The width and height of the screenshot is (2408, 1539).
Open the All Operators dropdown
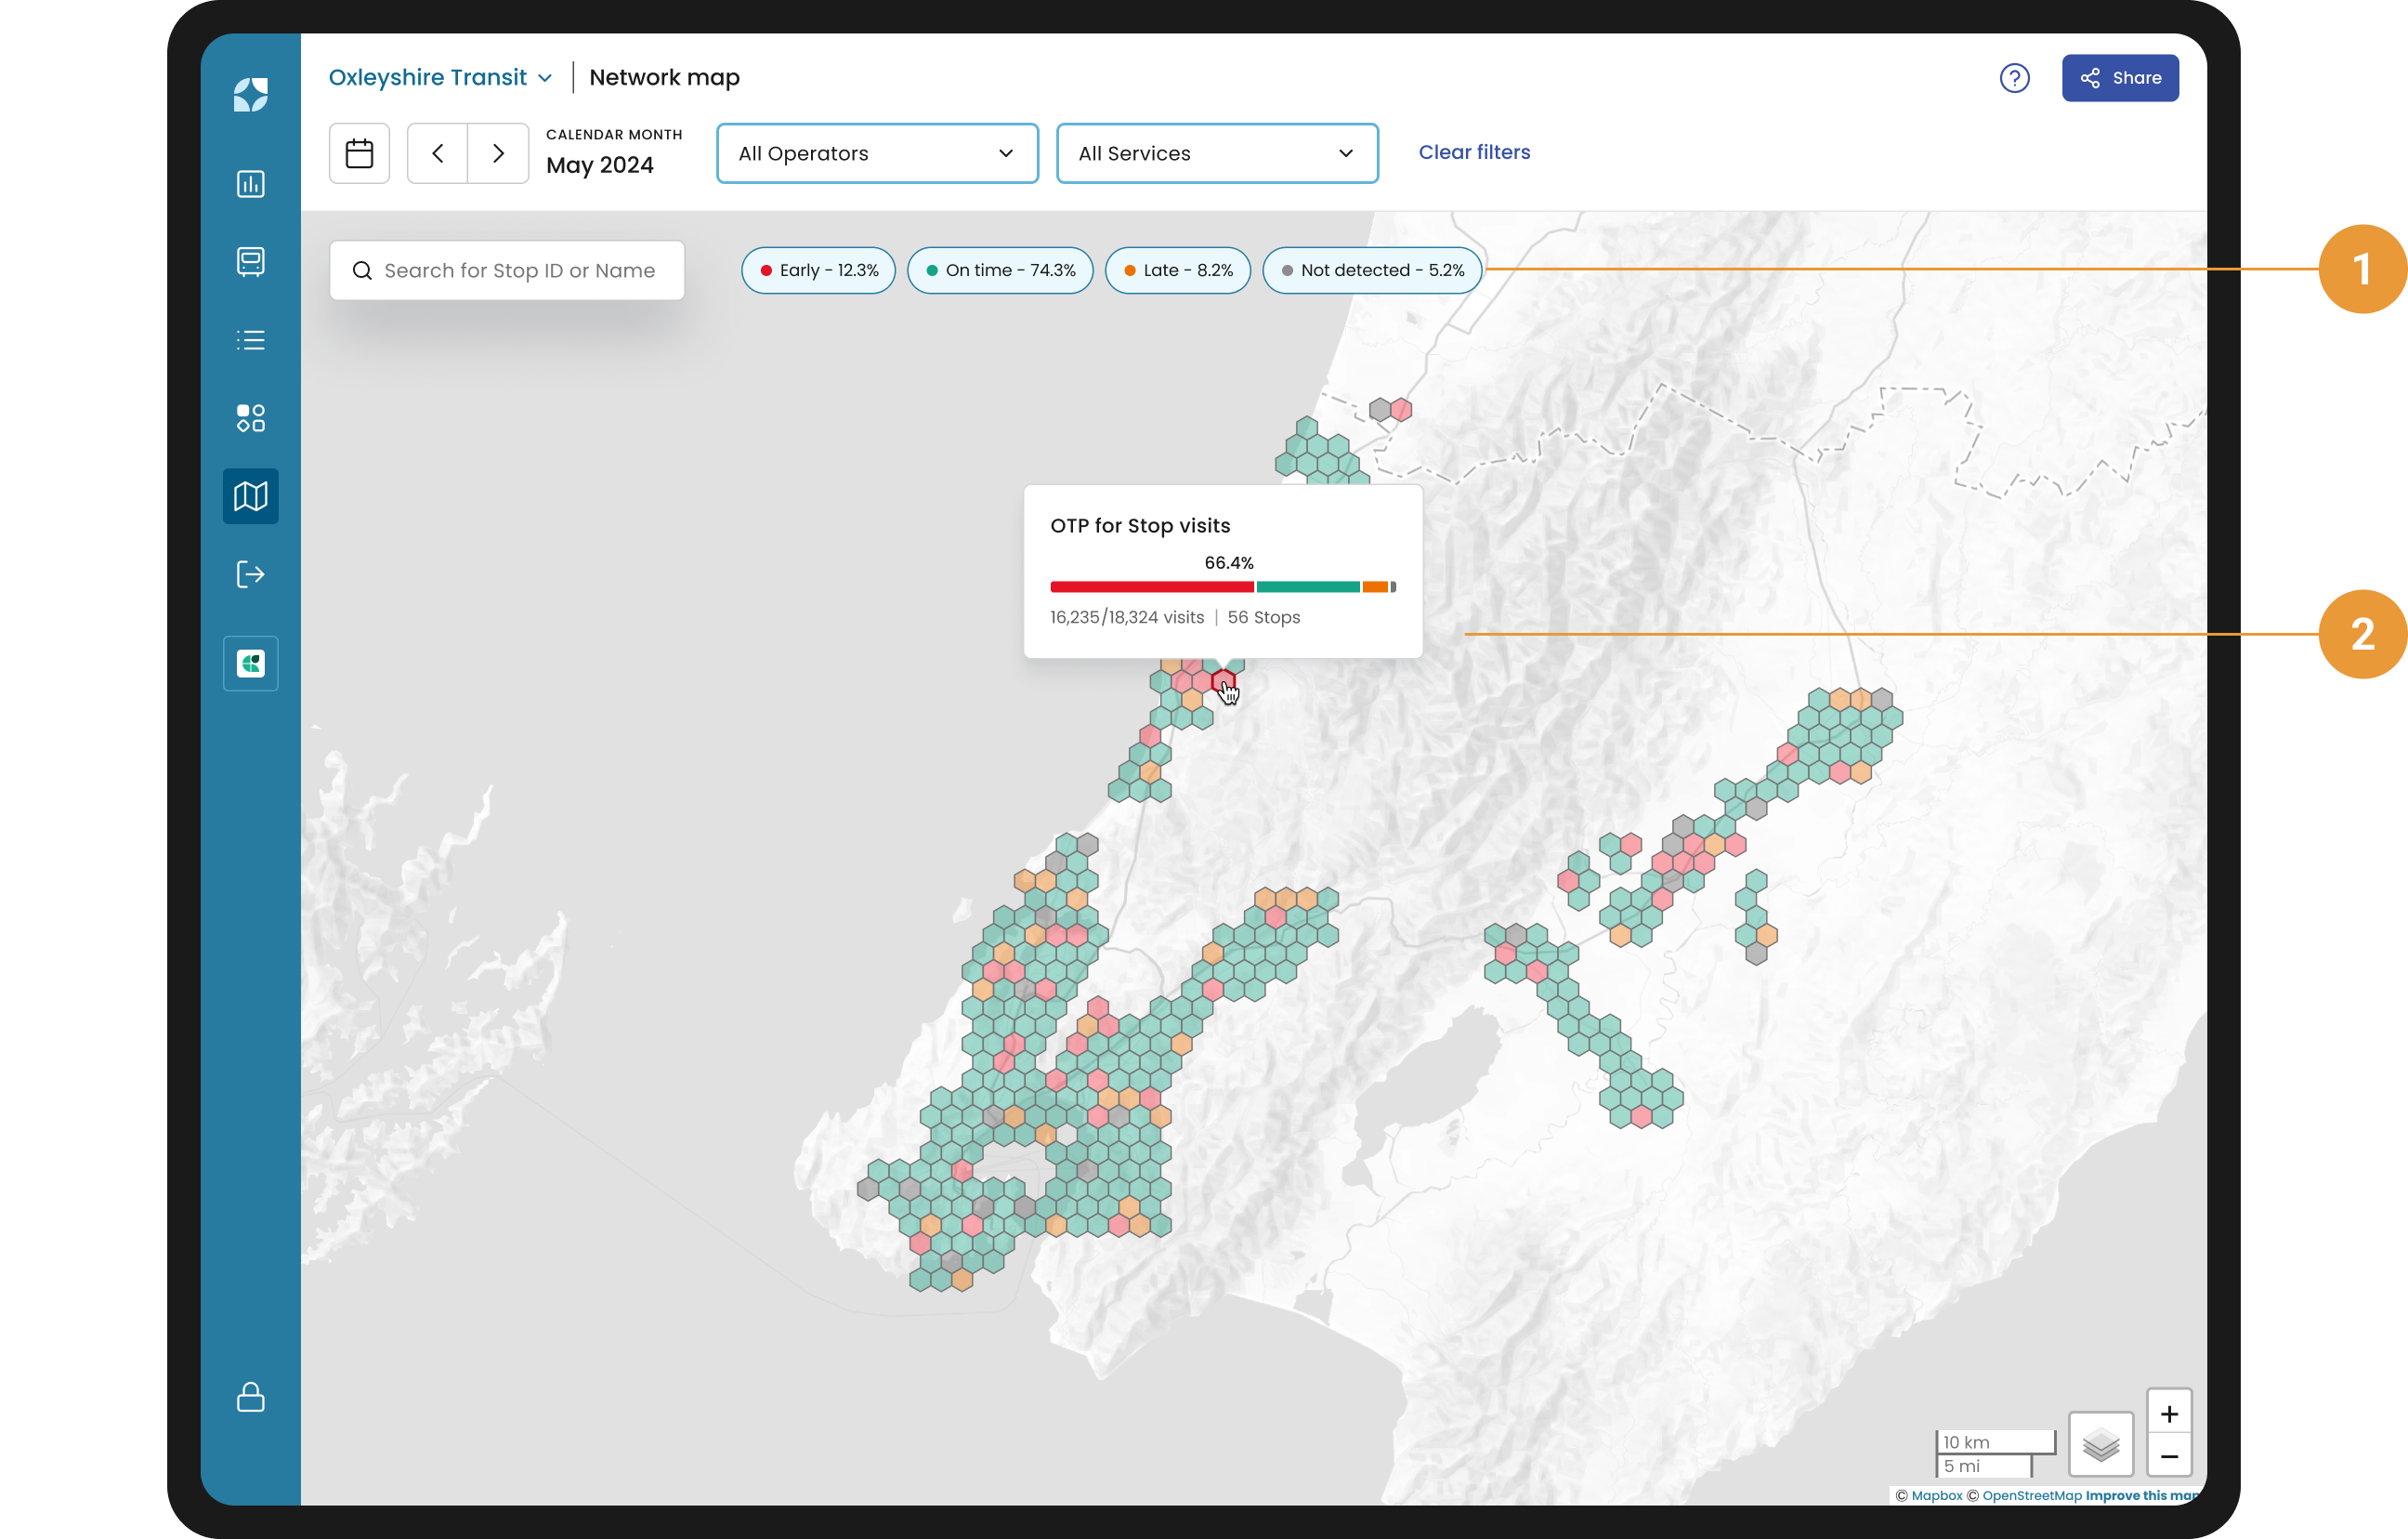pos(877,153)
